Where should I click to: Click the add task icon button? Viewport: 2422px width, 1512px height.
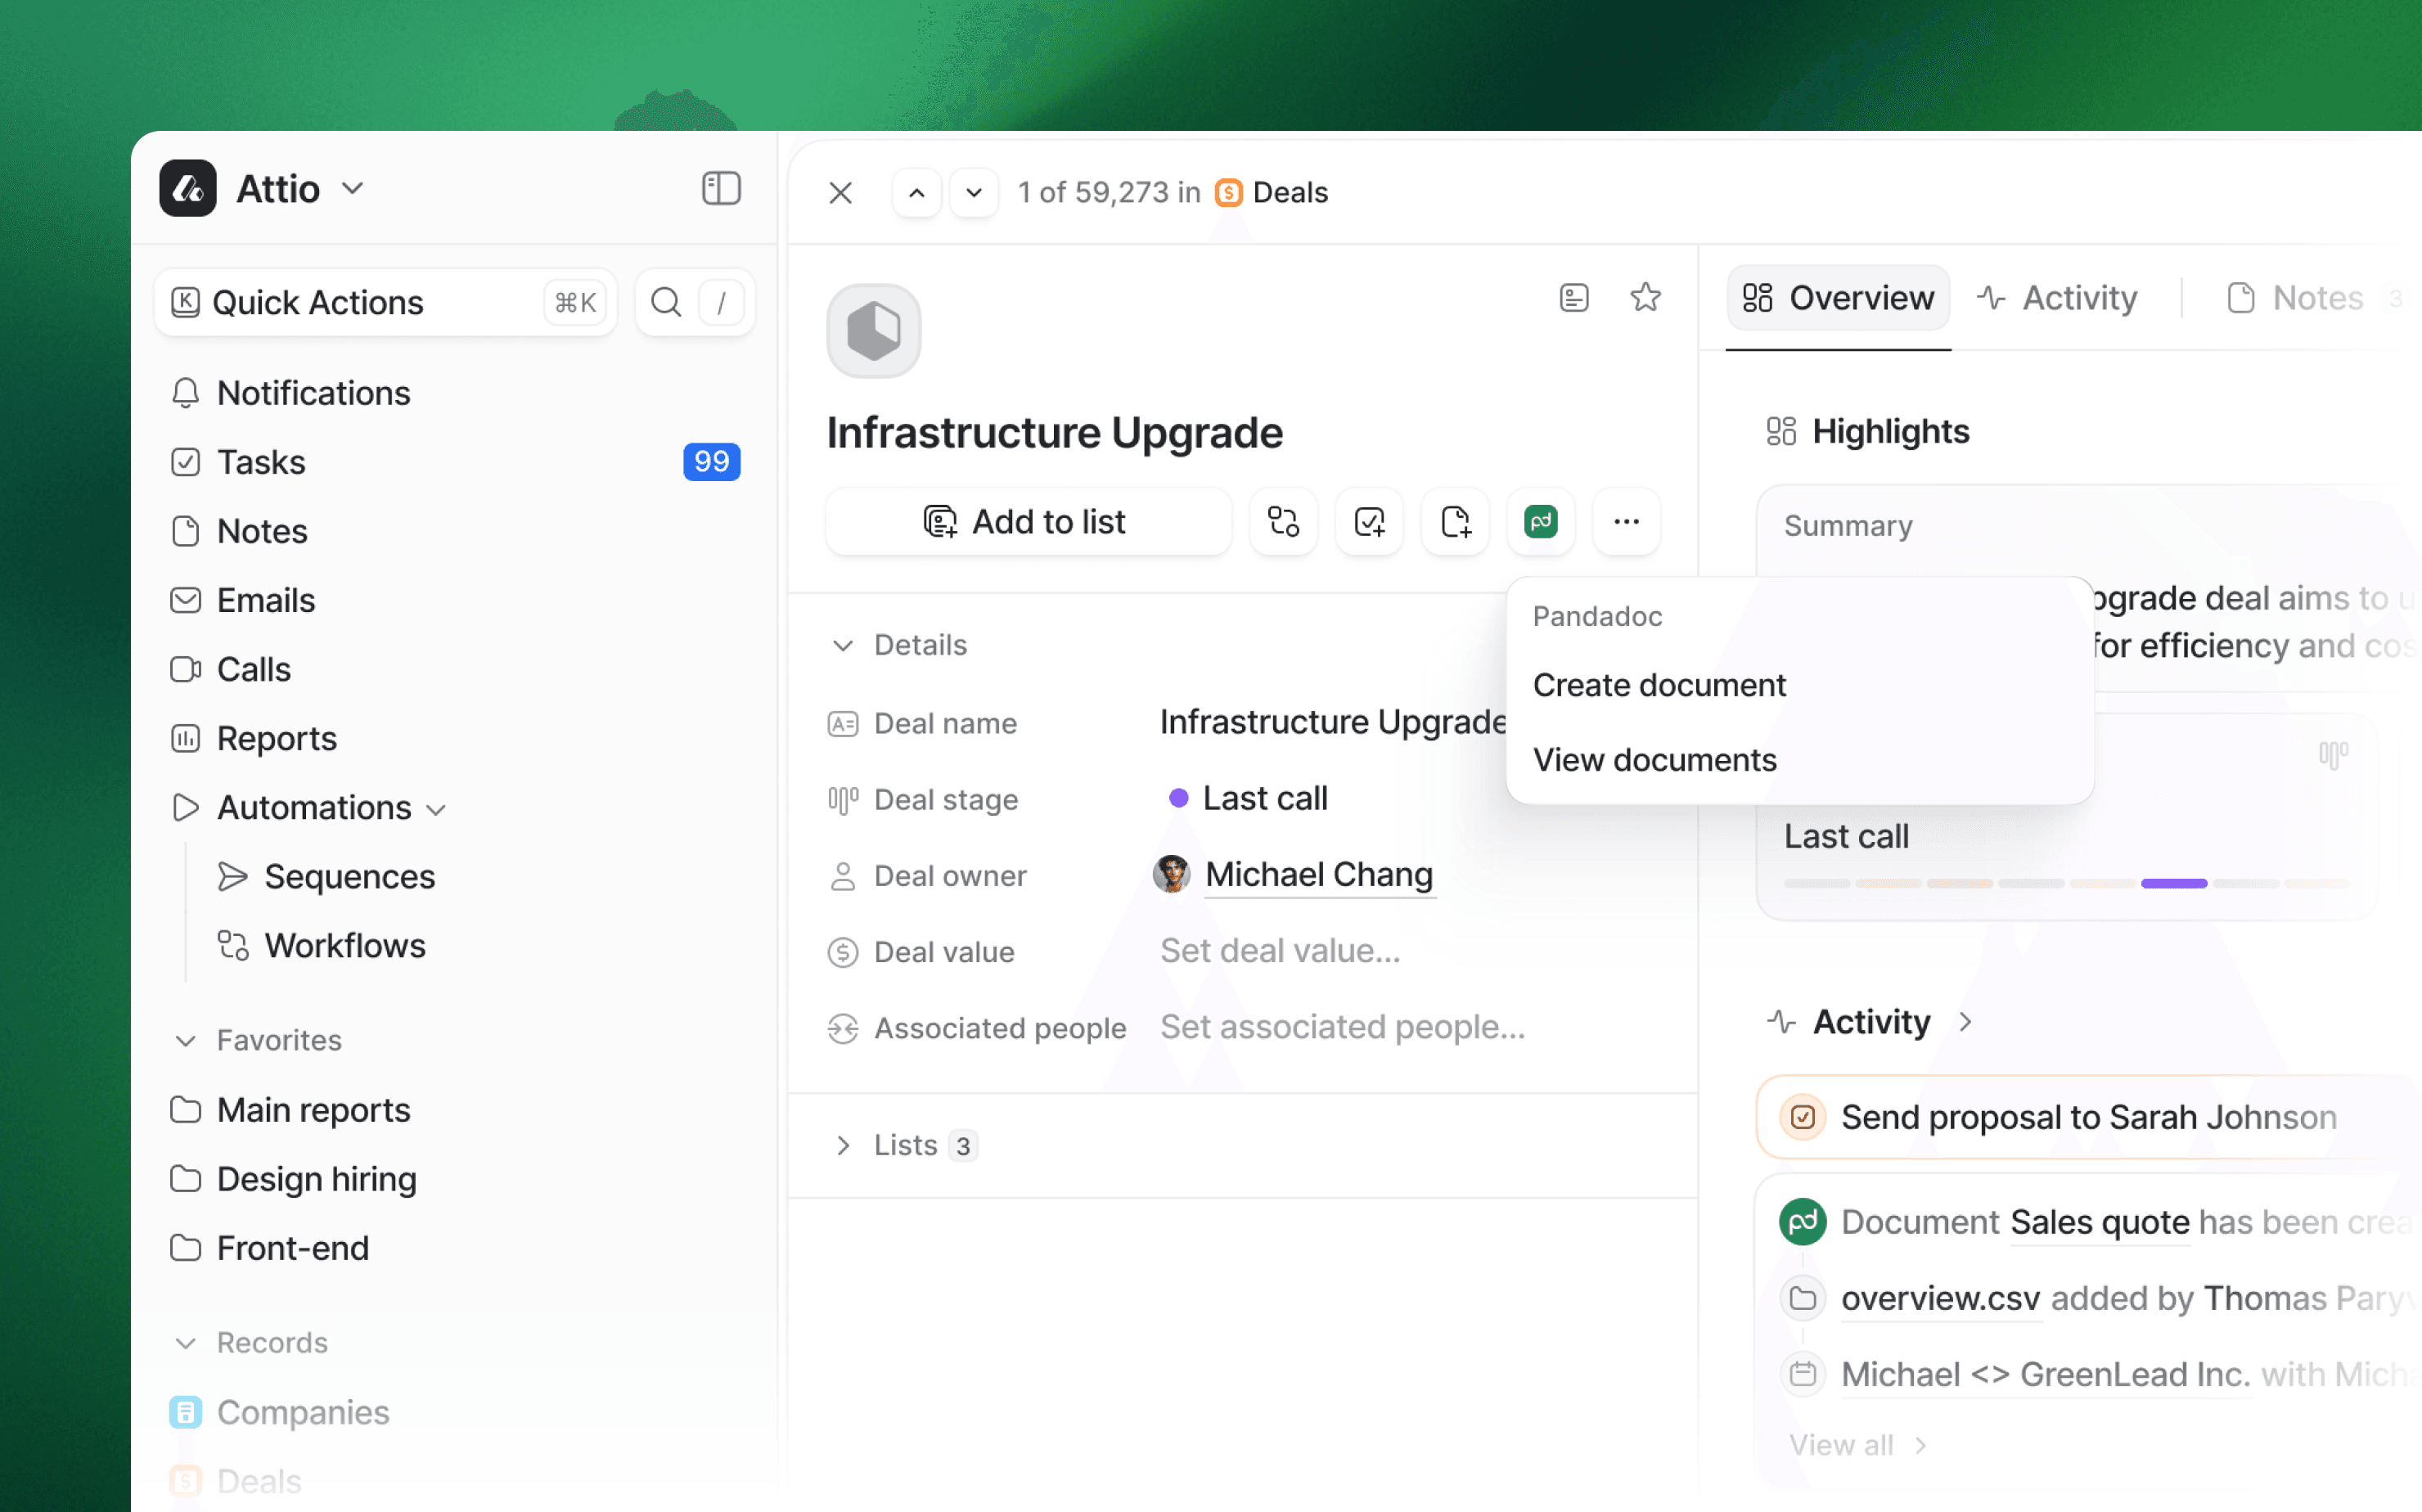coord(1369,521)
